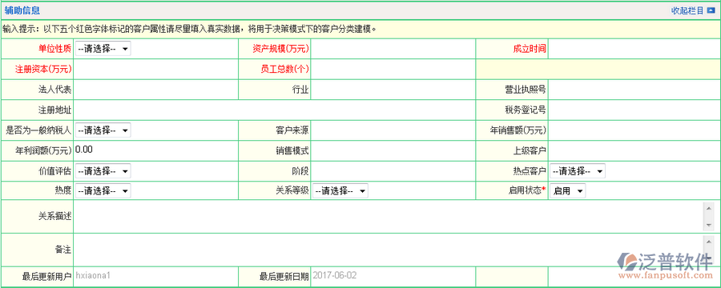Change the 启用状态 dropdown value
The width and height of the screenshot is (721, 288).
point(568,191)
